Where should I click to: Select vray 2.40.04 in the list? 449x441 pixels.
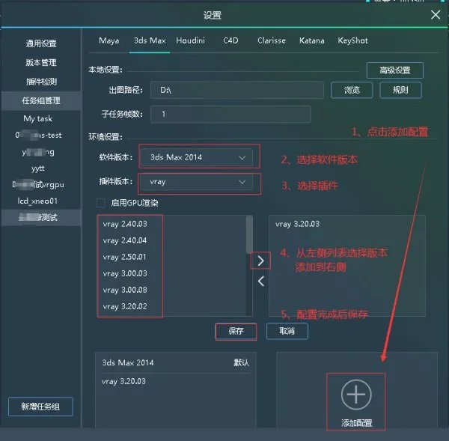point(125,240)
